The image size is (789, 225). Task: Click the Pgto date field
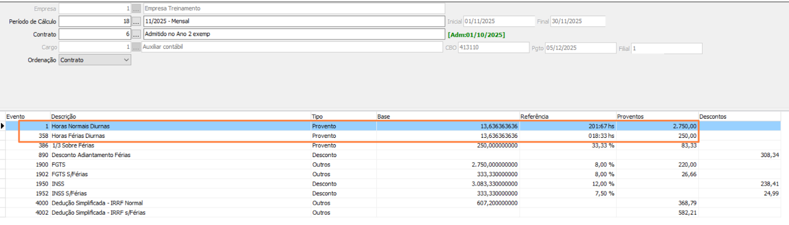click(580, 48)
